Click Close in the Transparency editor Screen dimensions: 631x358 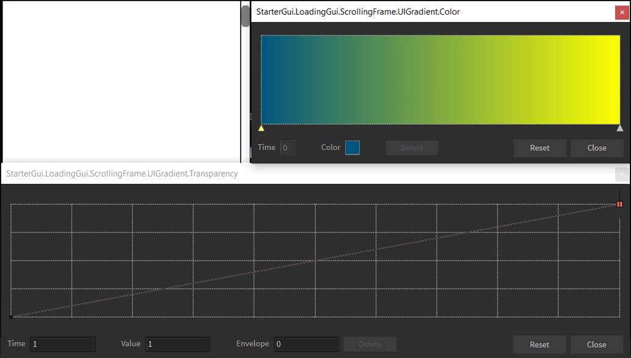(x=596, y=345)
